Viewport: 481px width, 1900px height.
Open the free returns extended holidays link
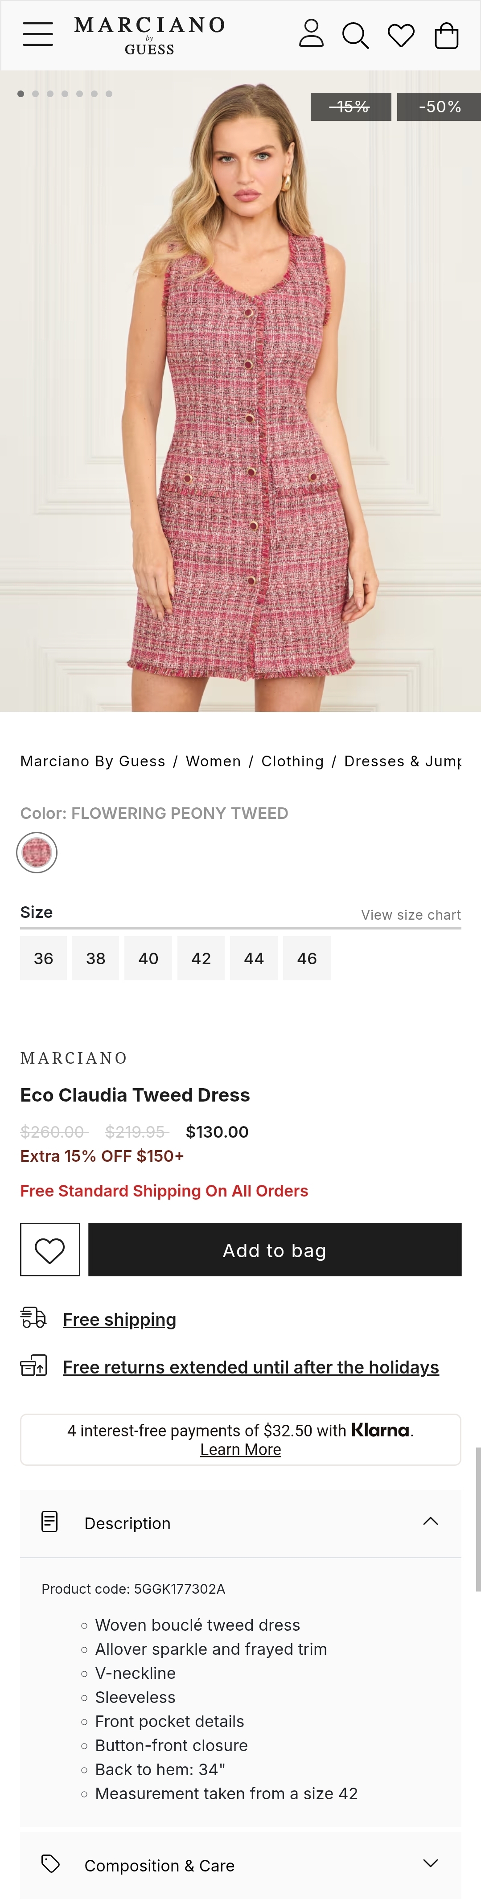pyautogui.click(x=251, y=1367)
